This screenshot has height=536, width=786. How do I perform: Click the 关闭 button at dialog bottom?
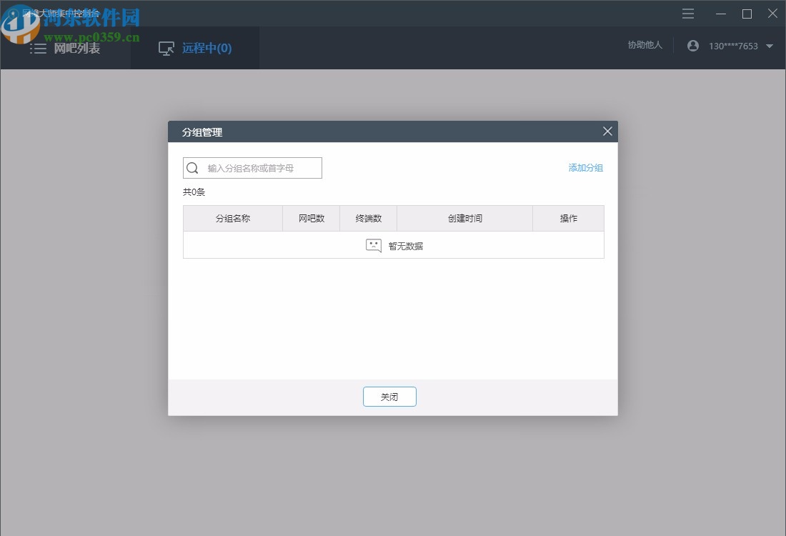(x=389, y=397)
